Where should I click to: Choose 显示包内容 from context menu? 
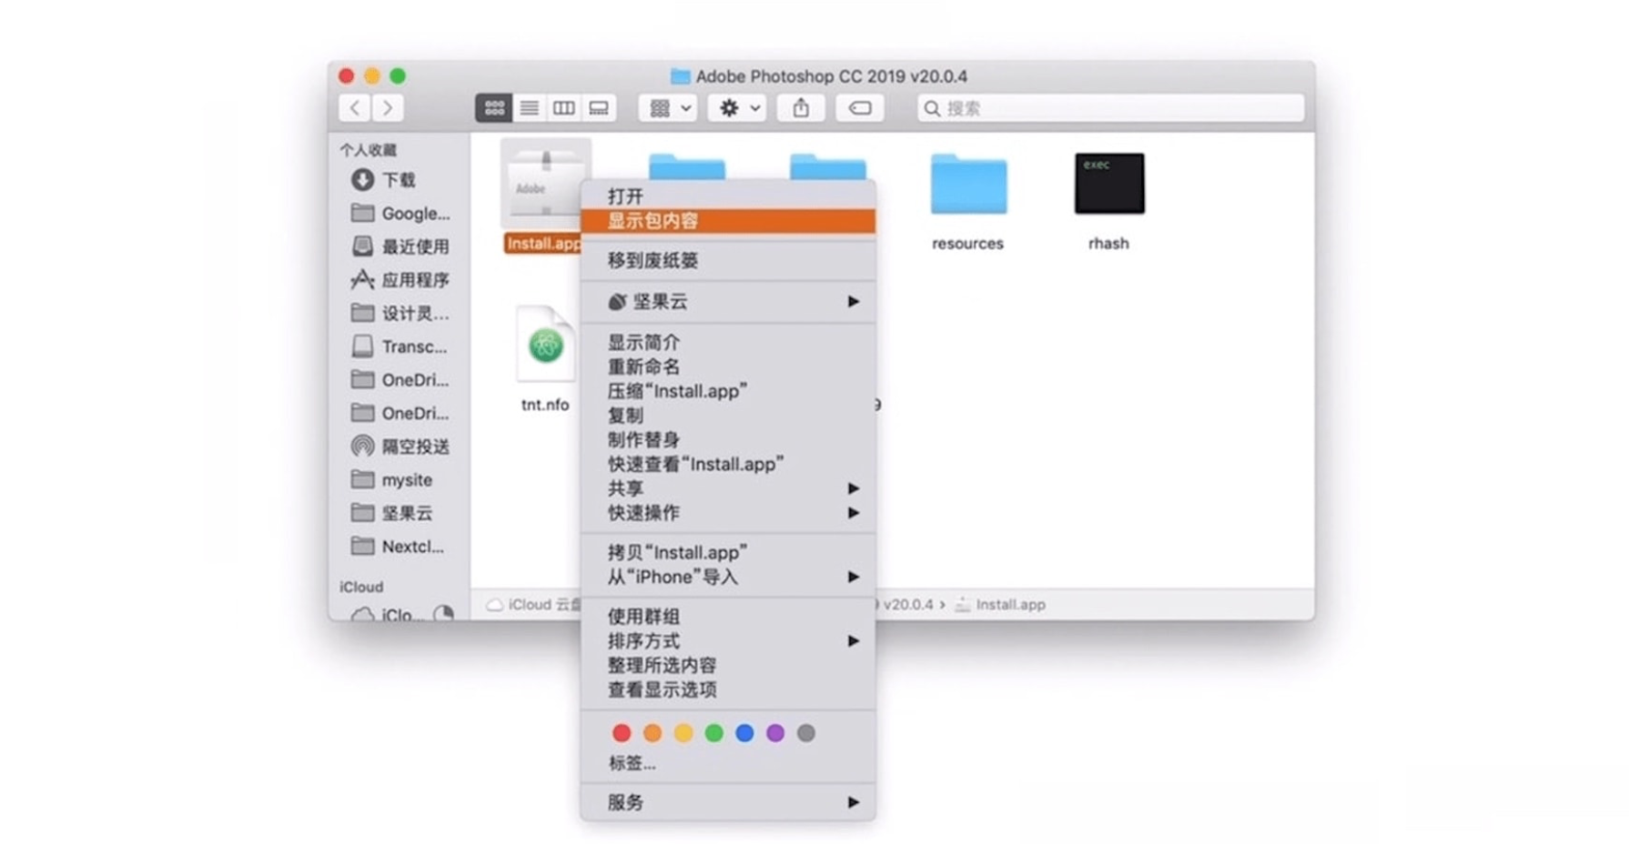[728, 221]
